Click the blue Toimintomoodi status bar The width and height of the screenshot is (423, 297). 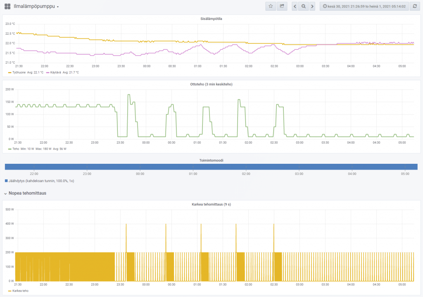tap(211, 167)
